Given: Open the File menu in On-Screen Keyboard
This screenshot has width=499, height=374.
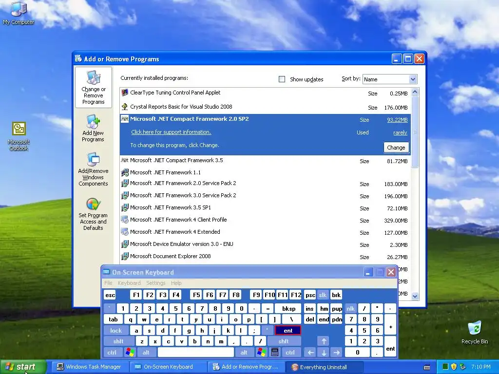Looking at the screenshot, I should click(x=108, y=283).
